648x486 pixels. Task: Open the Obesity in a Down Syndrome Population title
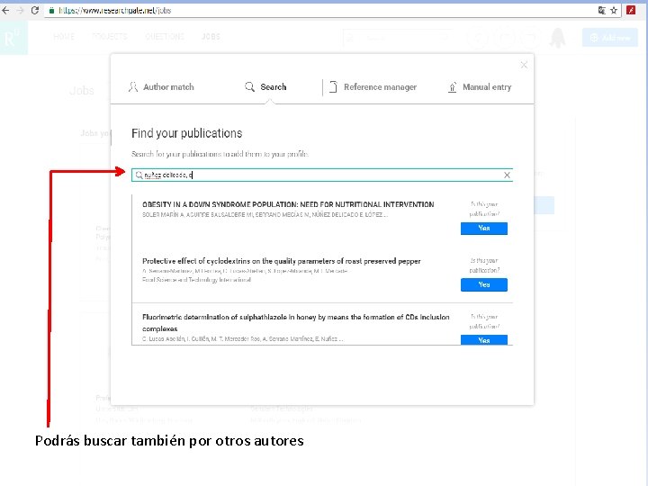pyautogui.click(x=288, y=204)
